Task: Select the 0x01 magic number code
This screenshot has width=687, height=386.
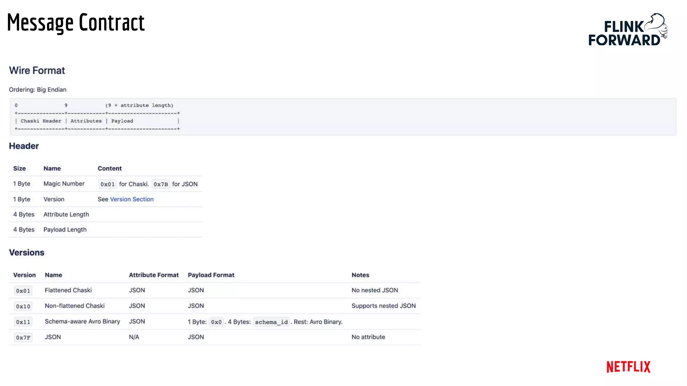Action: pyautogui.click(x=107, y=184)
